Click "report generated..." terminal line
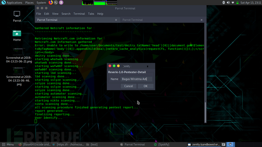The width and height of the screenshot is (262, 147). click(51, 111)
